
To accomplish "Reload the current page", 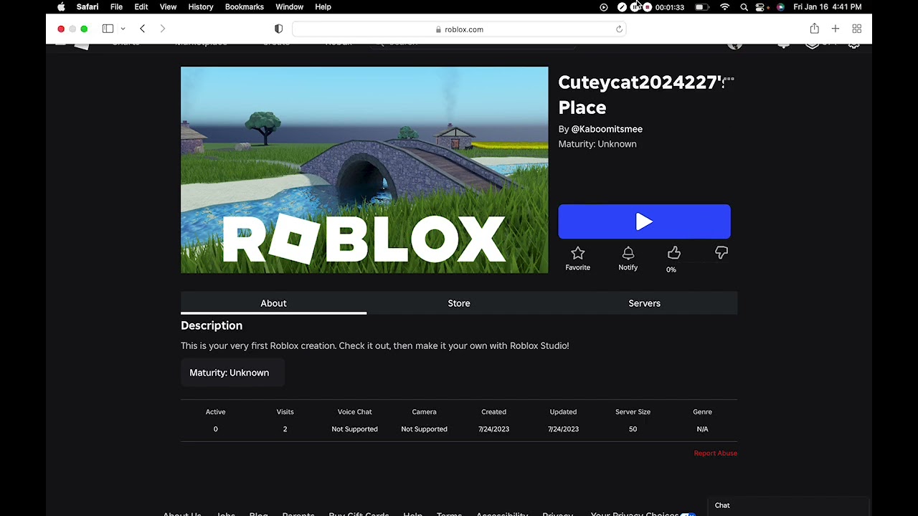I will click(619, 29).
